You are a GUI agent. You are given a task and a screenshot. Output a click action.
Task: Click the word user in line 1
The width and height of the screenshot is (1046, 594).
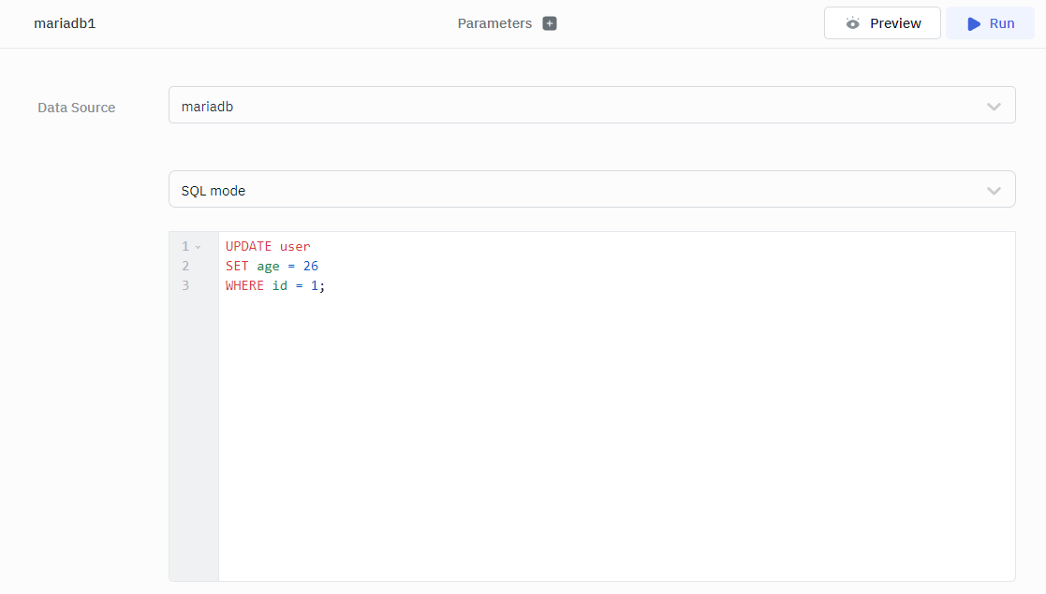tap(295, 247)
